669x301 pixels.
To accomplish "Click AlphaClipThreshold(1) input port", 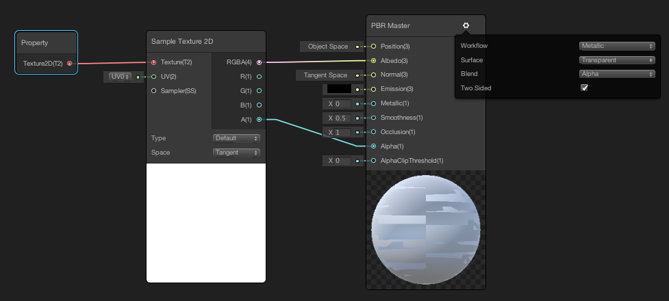I will pos(373,161).
